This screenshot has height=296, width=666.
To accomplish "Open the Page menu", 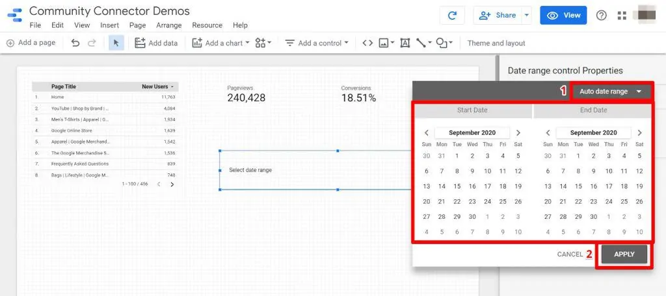I will [x=138, y=25].
